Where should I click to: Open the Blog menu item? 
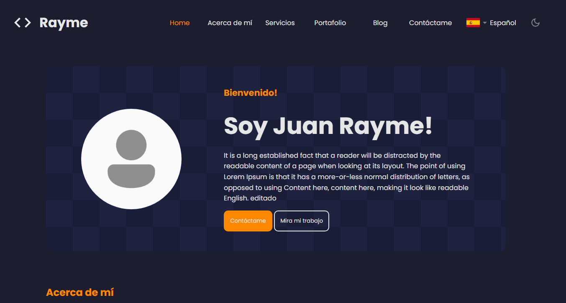[380, 23]
